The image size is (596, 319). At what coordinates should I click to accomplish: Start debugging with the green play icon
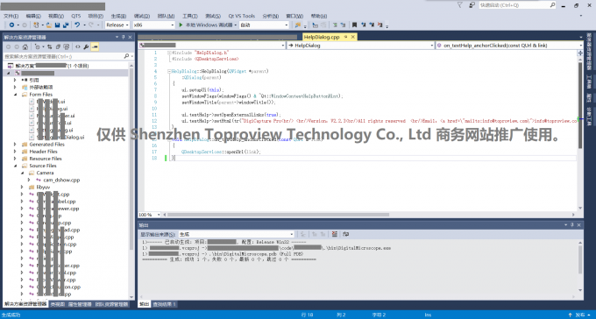pyautogui.click(x=181, y=25)
